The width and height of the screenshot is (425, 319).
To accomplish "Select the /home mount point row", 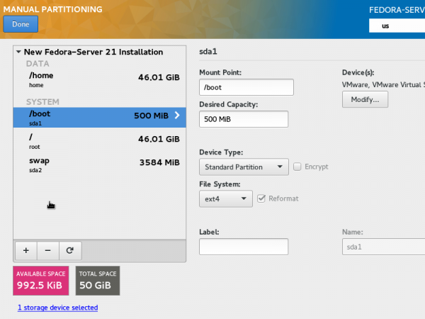I will (x=100, y=79).
